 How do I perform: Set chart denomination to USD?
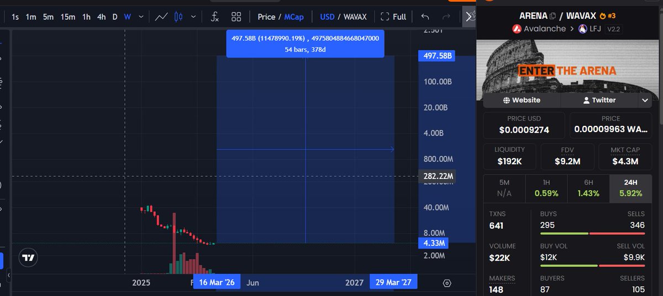[x=328, y=17]
